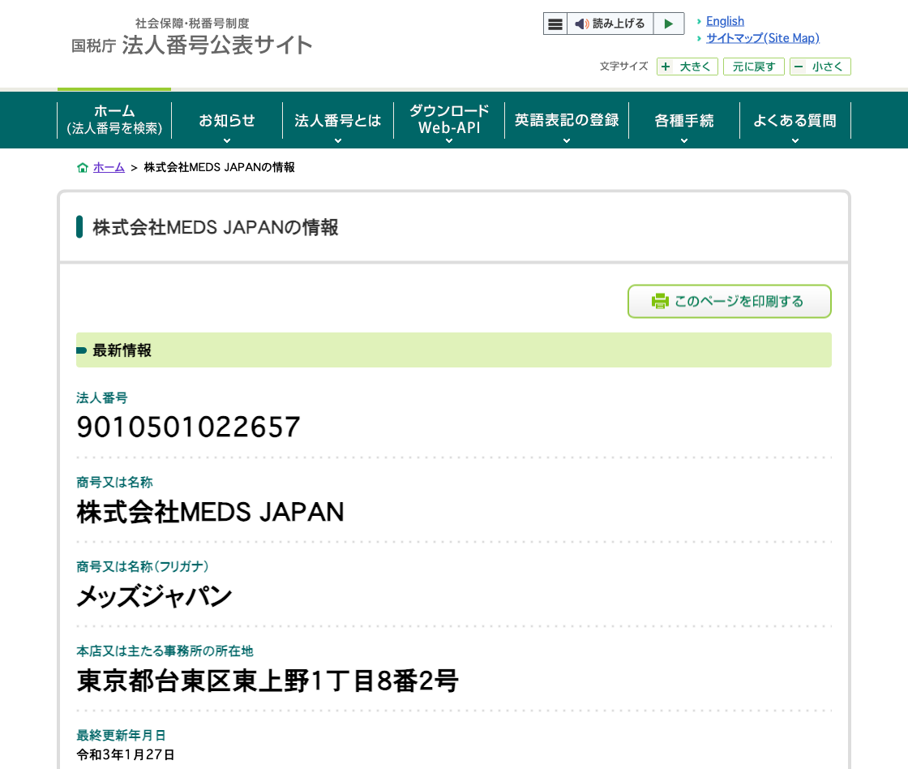Click the 法人番号 field label
908x769 pixels.
[102, 398]
